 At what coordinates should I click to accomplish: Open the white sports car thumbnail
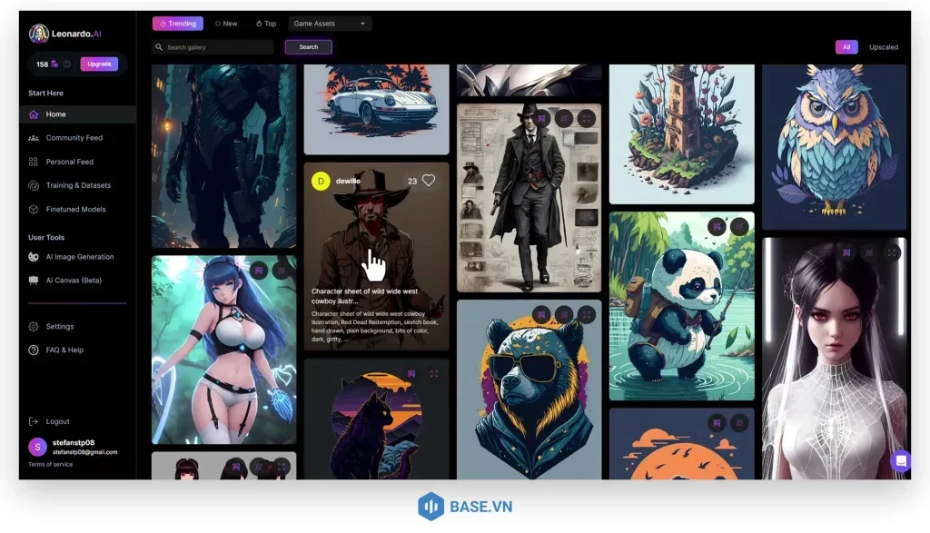click(377, 110)
